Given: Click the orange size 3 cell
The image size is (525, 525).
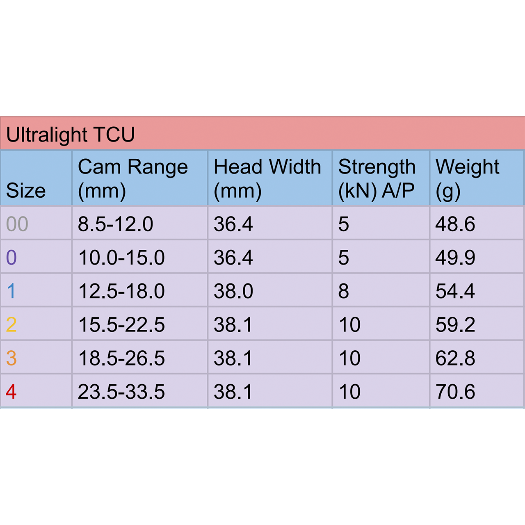Looking at the screenshot, I should (11, 358).
